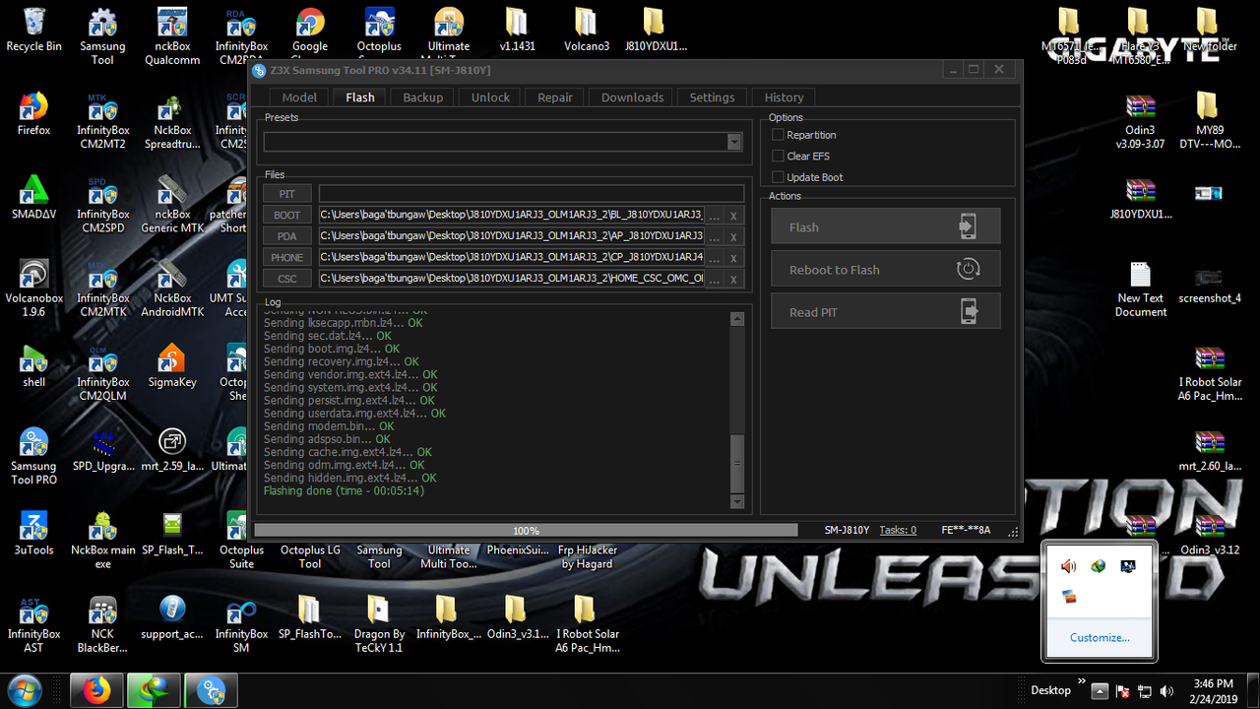
Task: Click the CSC file select button
Action: (287, 279)
